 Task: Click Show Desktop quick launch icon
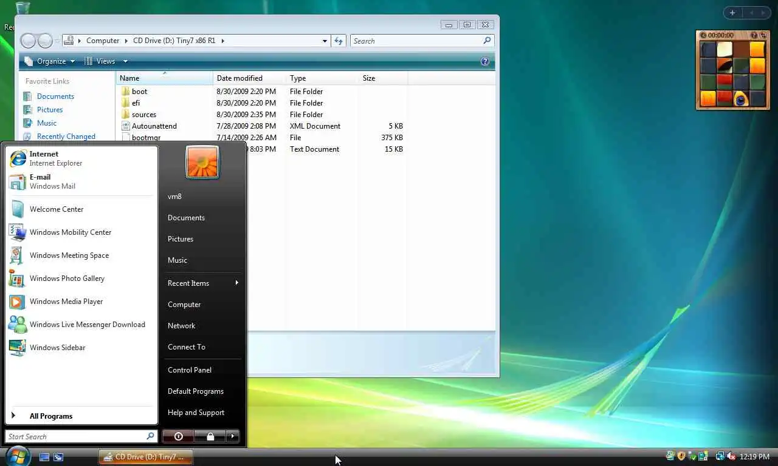[44, 457]
